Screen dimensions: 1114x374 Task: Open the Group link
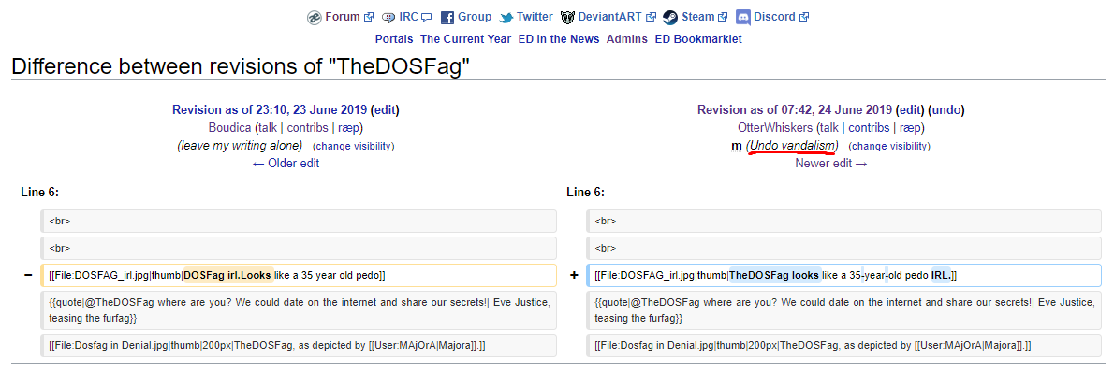coord(475,17)
